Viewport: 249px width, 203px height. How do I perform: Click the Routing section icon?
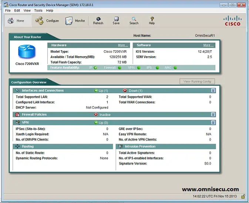pyautogui.click(x=17, y=146)
